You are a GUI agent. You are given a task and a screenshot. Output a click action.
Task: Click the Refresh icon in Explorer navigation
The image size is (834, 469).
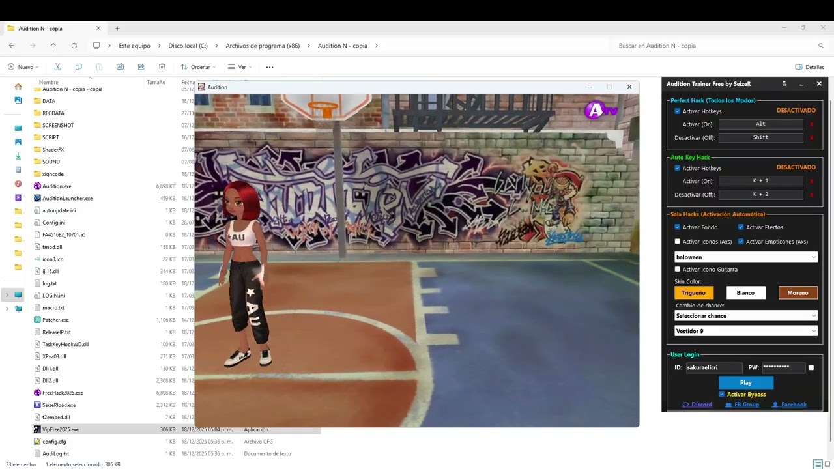tap(74, 46)
